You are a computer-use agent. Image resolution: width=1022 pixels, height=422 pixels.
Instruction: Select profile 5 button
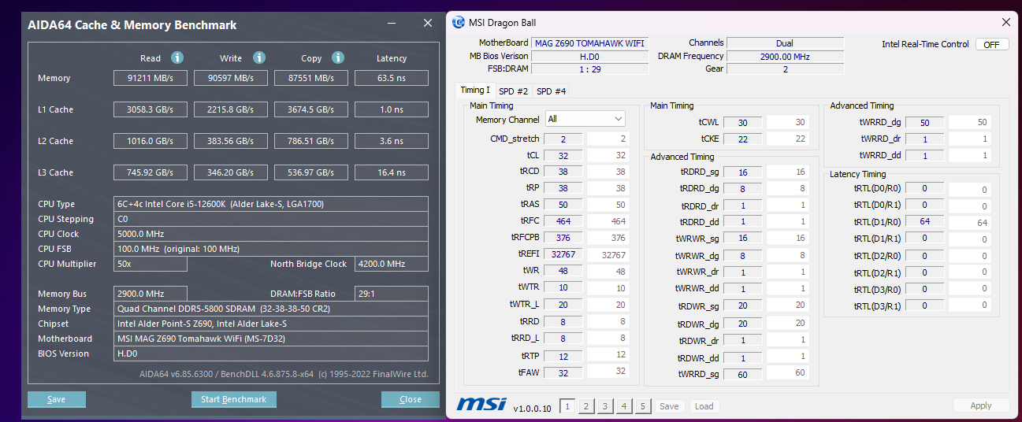643,406
